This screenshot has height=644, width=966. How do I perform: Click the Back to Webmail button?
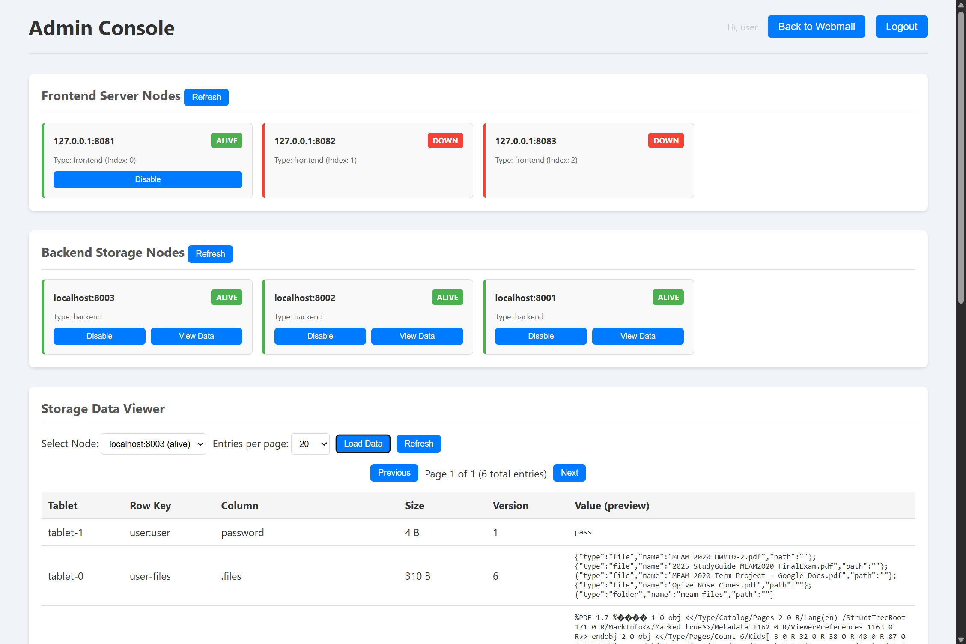click(816, 27)
